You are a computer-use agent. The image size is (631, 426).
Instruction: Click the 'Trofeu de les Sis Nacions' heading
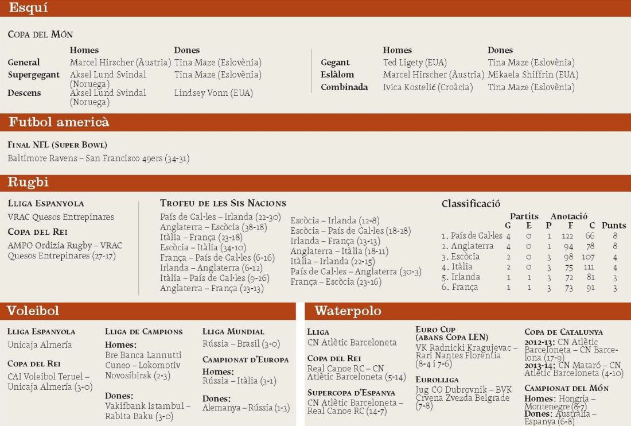(x=223, y=203)
